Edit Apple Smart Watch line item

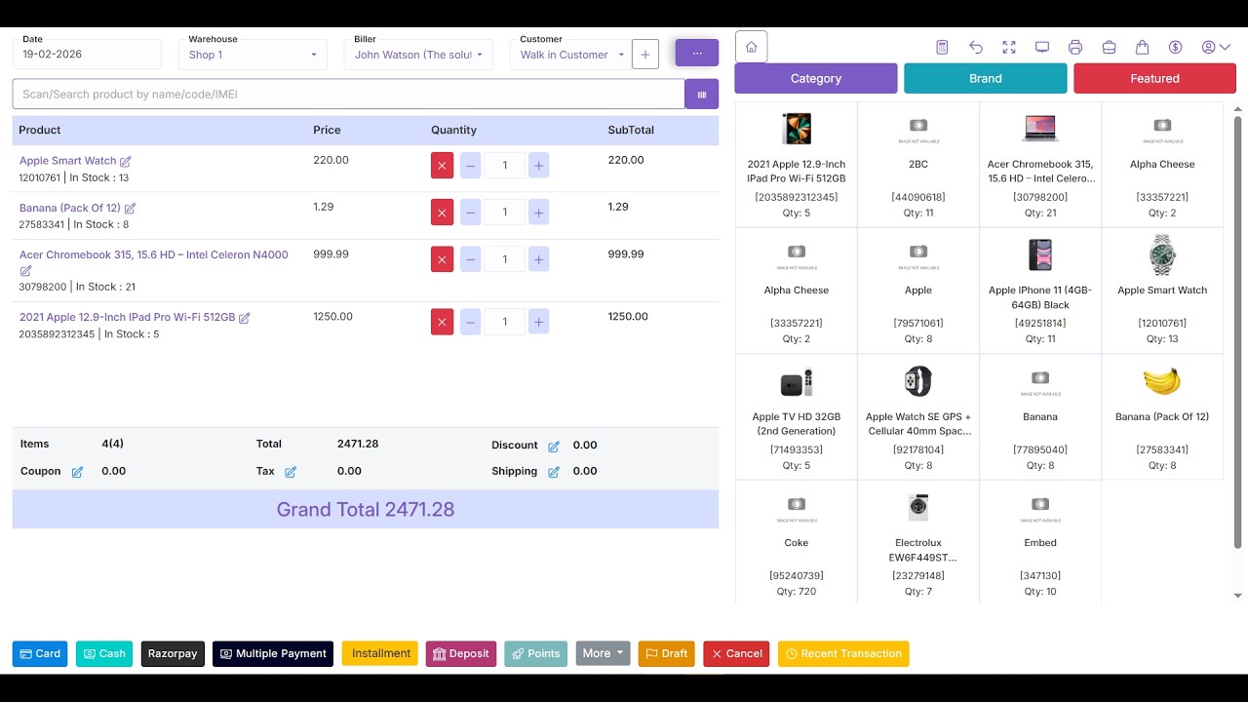tap(125, 161)
